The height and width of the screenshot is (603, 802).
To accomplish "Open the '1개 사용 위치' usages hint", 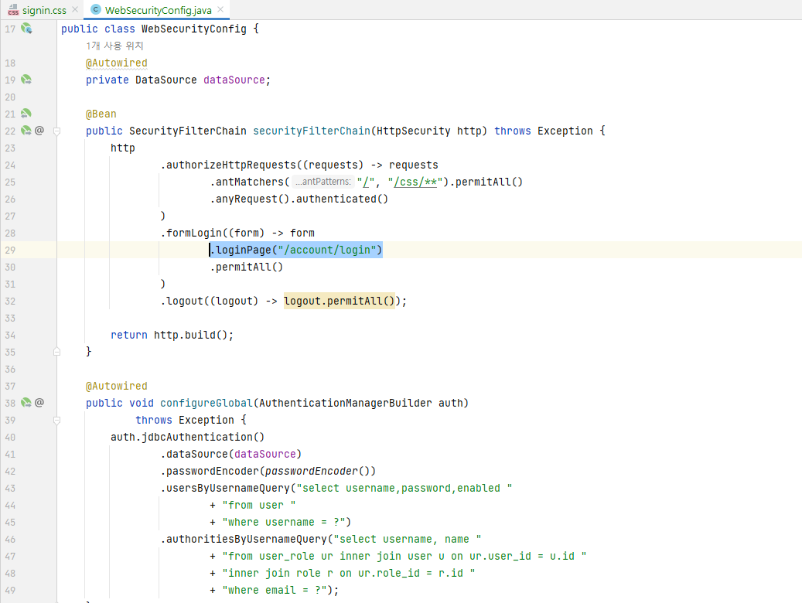I will [114, 46].
